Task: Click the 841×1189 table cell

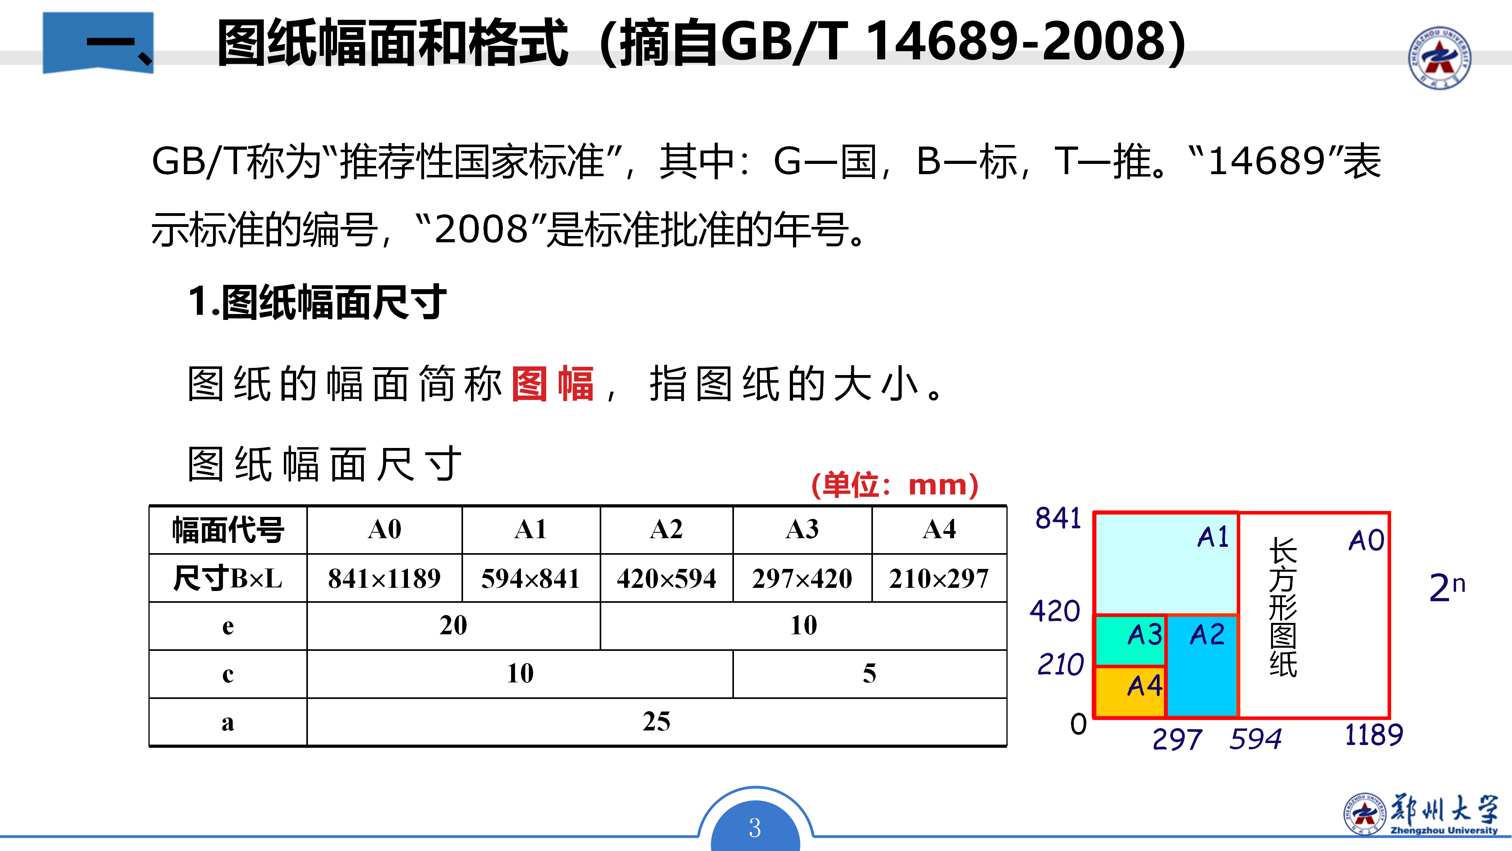Action: [x=384, y=578]
